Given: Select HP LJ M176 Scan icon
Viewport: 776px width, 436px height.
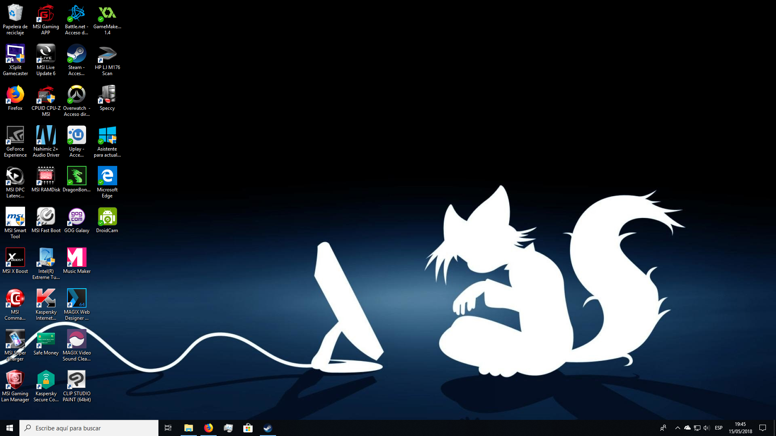Looking at the screenshot, I should click(x=107, y=60).
